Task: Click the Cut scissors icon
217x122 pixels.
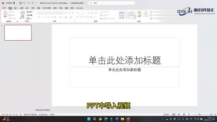Action: [x=10, y=12]
